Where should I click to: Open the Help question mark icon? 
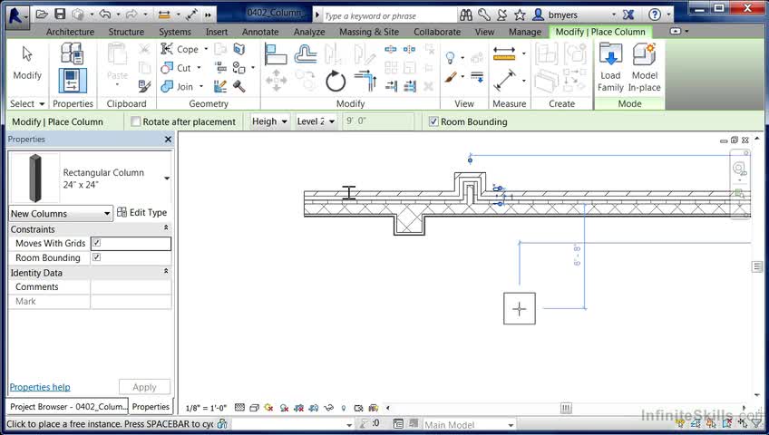(654, 14)
